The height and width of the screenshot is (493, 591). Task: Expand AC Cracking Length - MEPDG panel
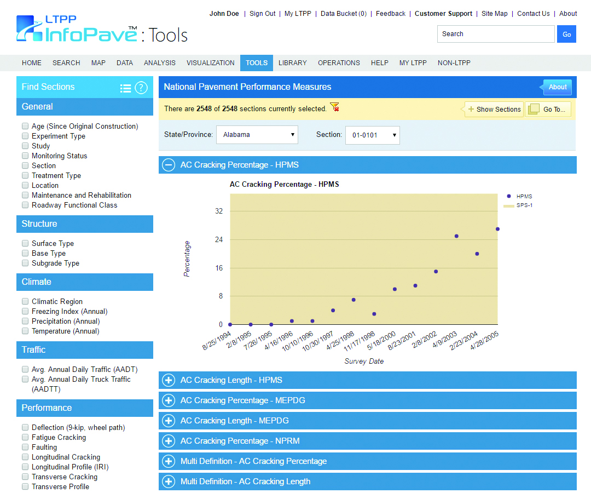[x=169, y=421]
